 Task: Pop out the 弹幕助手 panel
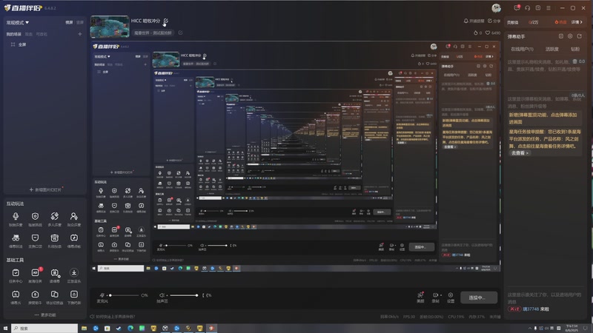[x=580, y=36]
